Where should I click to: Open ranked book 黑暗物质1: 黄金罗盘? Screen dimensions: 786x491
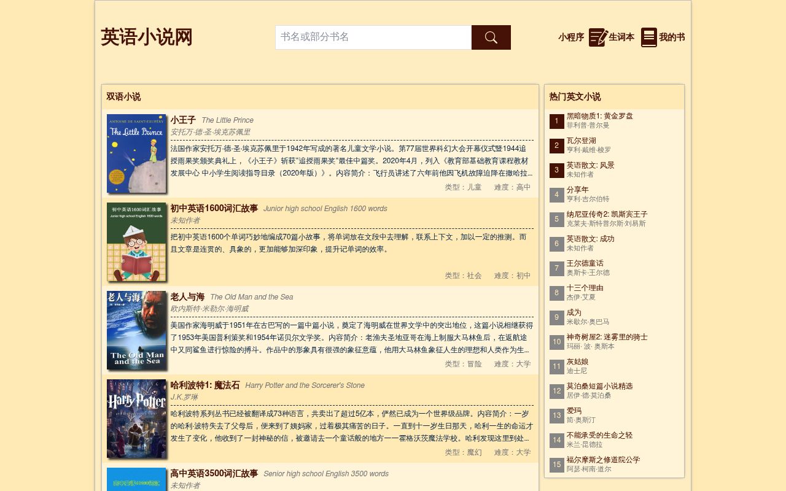[x=600, y=116]
